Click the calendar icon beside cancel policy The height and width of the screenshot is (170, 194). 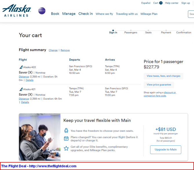coord(66,138)
